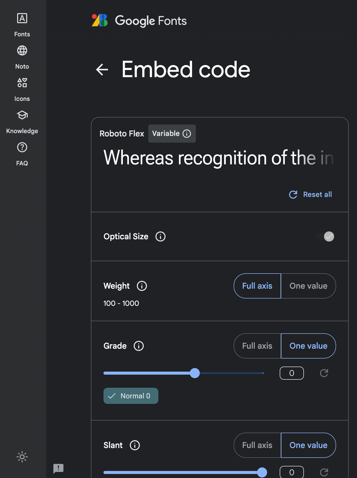357x478 pixels.
Task: Show info about the Slant axis
Action: (x=135, y=445)
